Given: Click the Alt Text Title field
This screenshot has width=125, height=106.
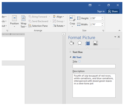Looking at the screenshot, I should point(94,66).
